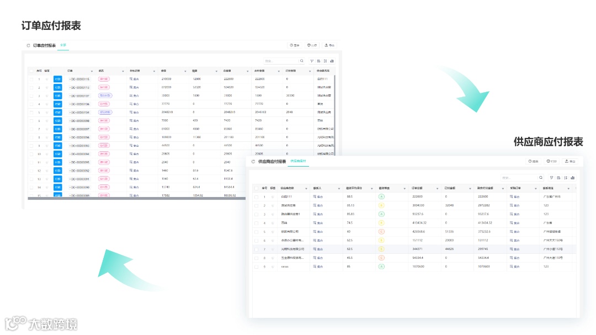Select all rows in supplier report table
The width and height of the screenshot is (596, 335).
point(256,188)
